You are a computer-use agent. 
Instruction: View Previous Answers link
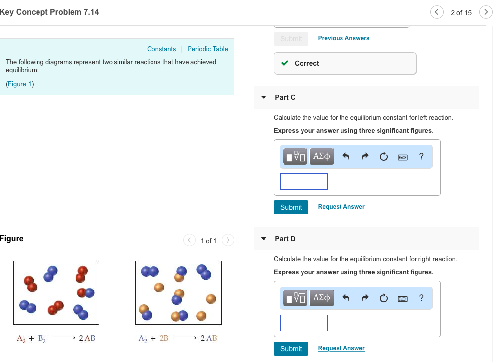pos(343,38)
